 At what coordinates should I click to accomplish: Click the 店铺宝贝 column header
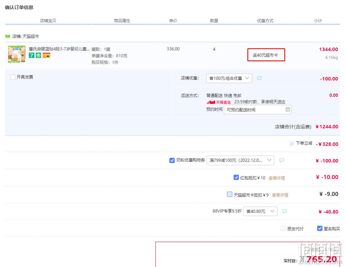click(x=48, y=21)
